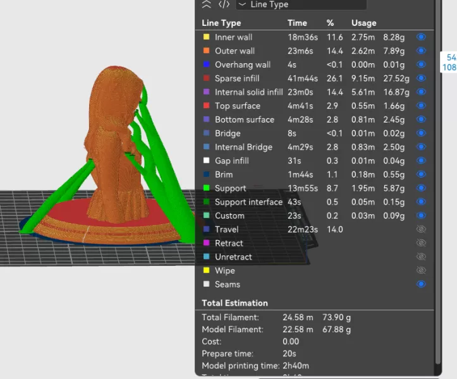Open the Line Type view dropdown
This screenshot has width=457, height=379.
tap(301, 4)
